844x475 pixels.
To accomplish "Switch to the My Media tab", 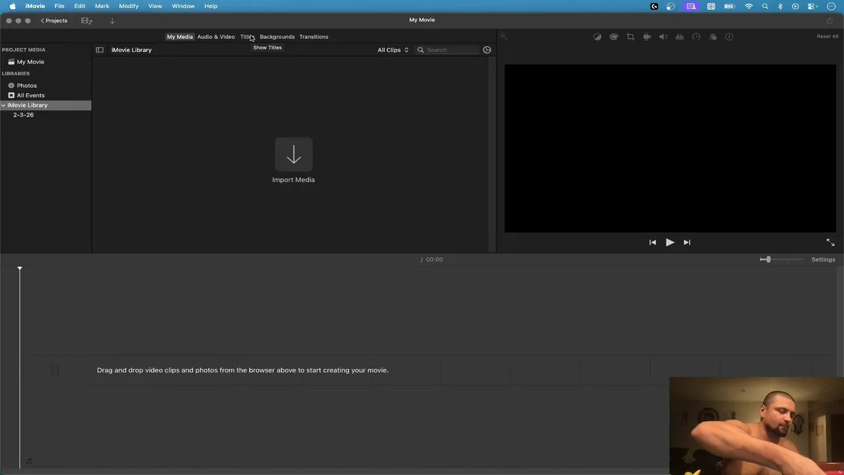I will (x=179, y=37).
